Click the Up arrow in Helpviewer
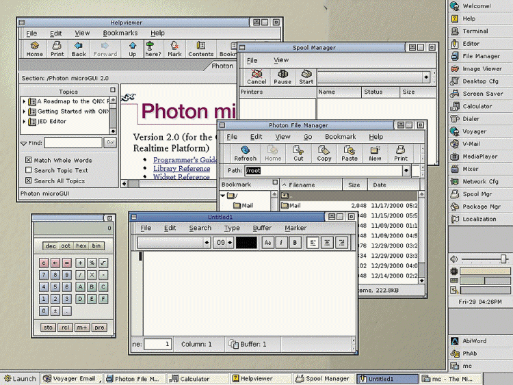The image size is (513, 385). [x=133, y=49]
